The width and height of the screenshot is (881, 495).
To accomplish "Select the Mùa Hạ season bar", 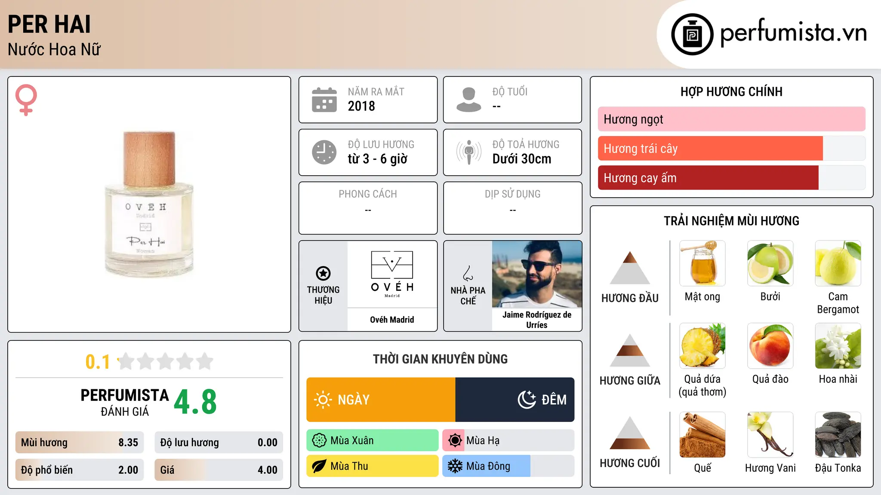I will [x=508, y=440].
